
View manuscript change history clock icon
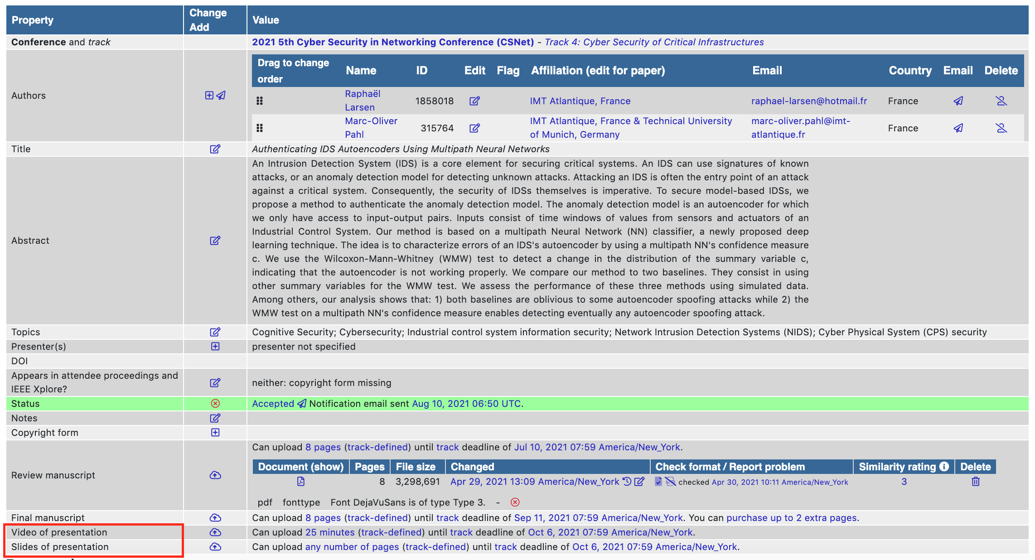pyautogui.click(x=627, y=481)
